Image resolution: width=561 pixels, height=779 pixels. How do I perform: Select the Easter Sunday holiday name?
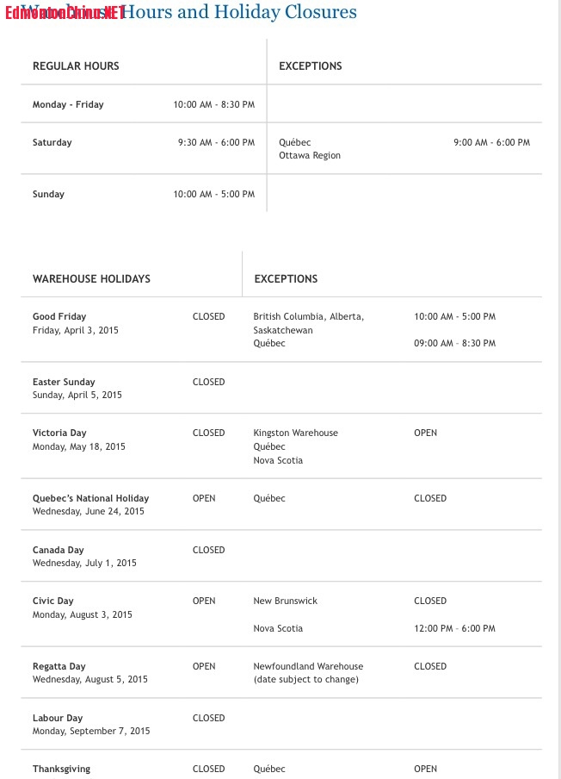pyautogui.click(x=64, y=383)
